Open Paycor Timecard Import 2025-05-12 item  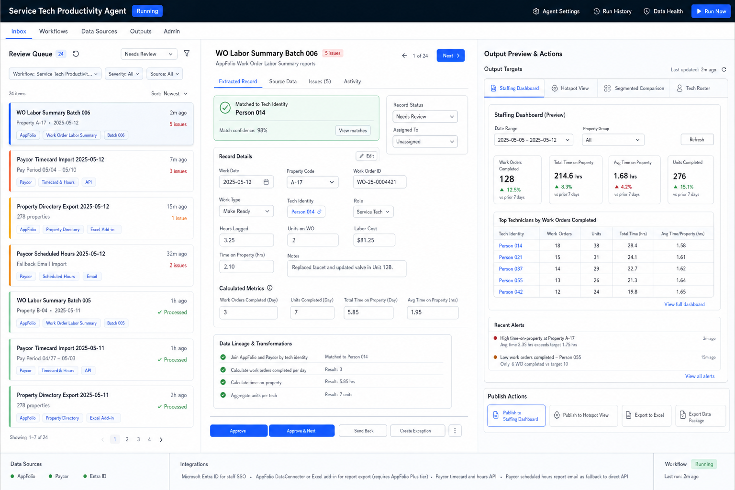coord(101,171)
